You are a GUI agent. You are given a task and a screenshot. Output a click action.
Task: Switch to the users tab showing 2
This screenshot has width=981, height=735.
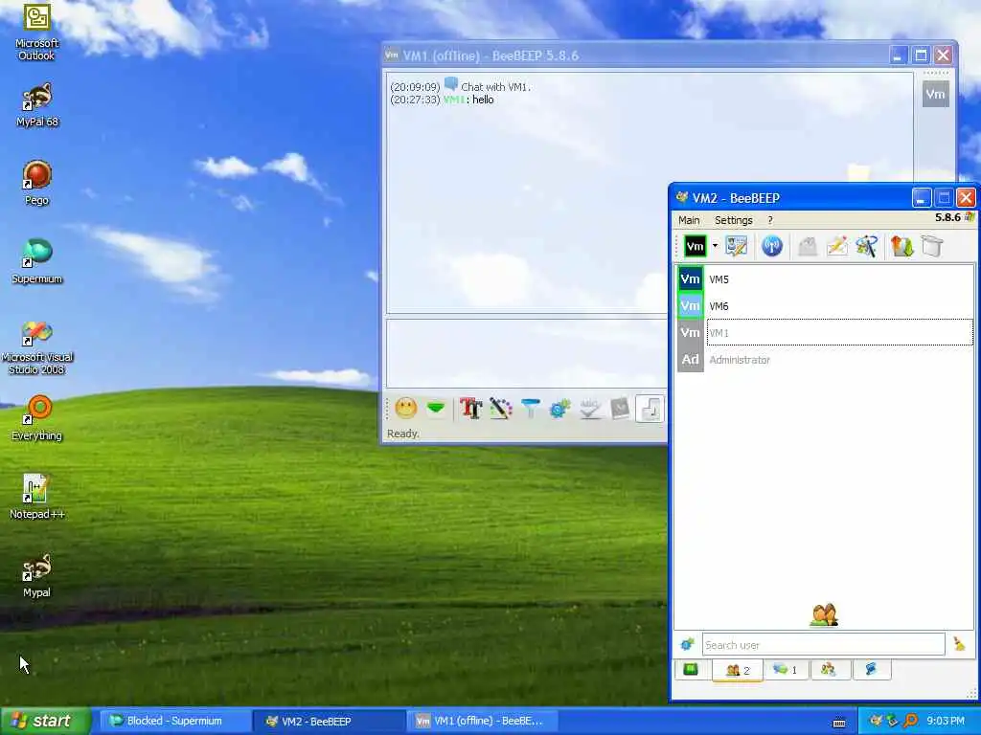[x=737, y=670]
